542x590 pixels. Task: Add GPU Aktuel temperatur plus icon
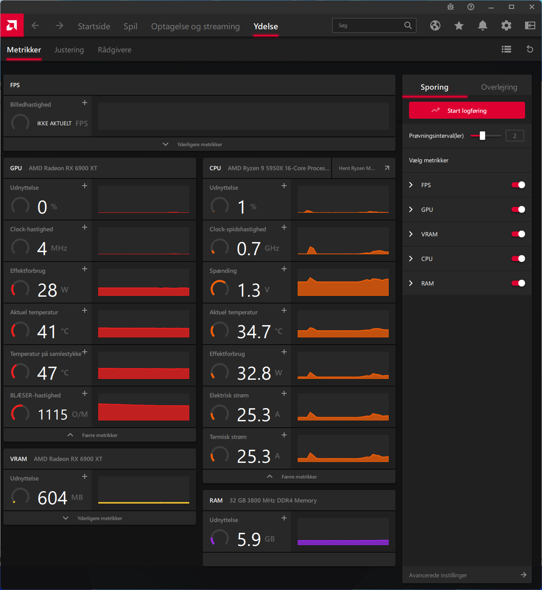(85, 310)
